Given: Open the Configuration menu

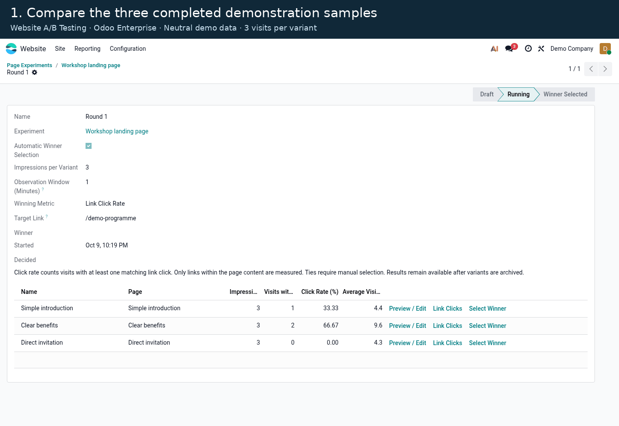Looking at the screenshot, I should 128,49.
